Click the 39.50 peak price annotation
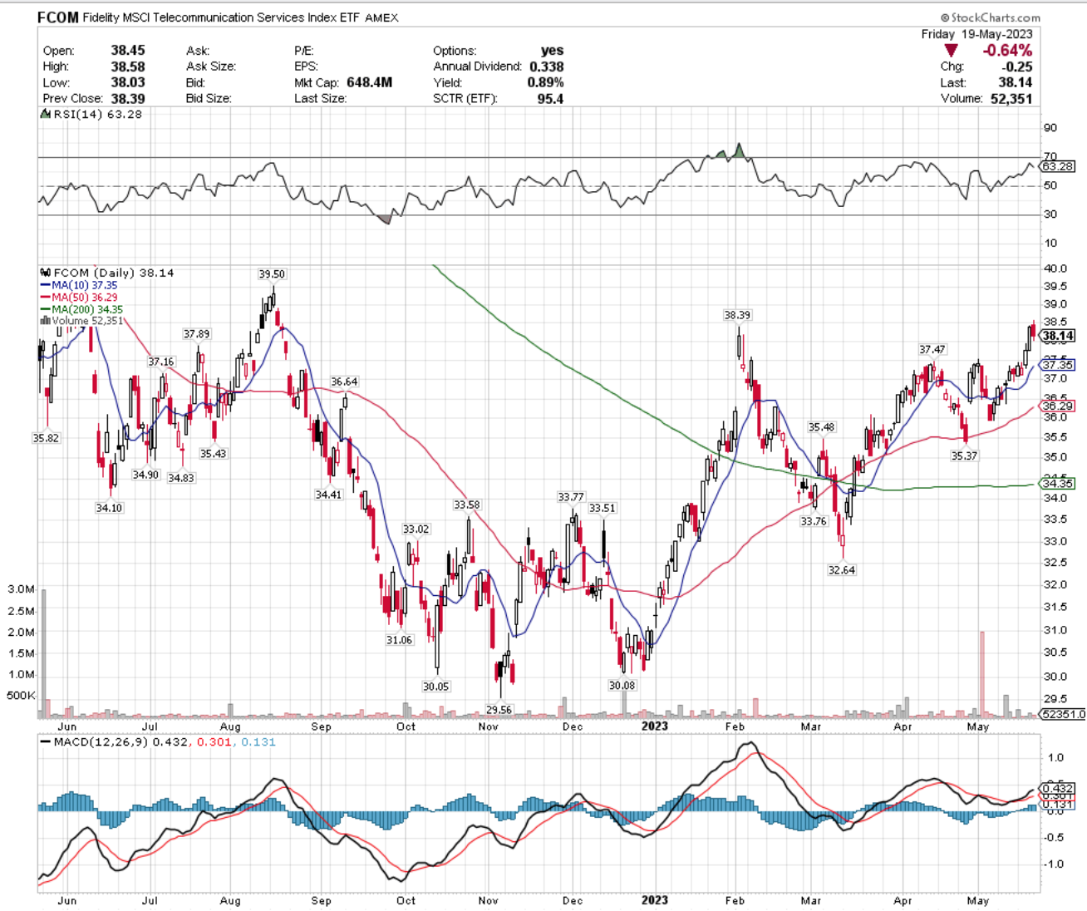Screen dimensions: 1087x911 pos(272,274)
